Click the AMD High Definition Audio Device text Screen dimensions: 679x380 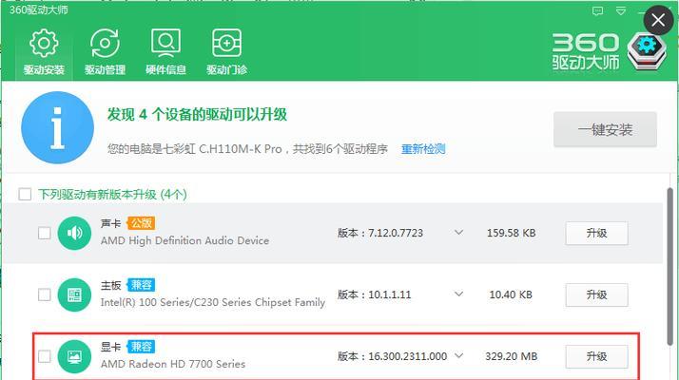(184, 240)
